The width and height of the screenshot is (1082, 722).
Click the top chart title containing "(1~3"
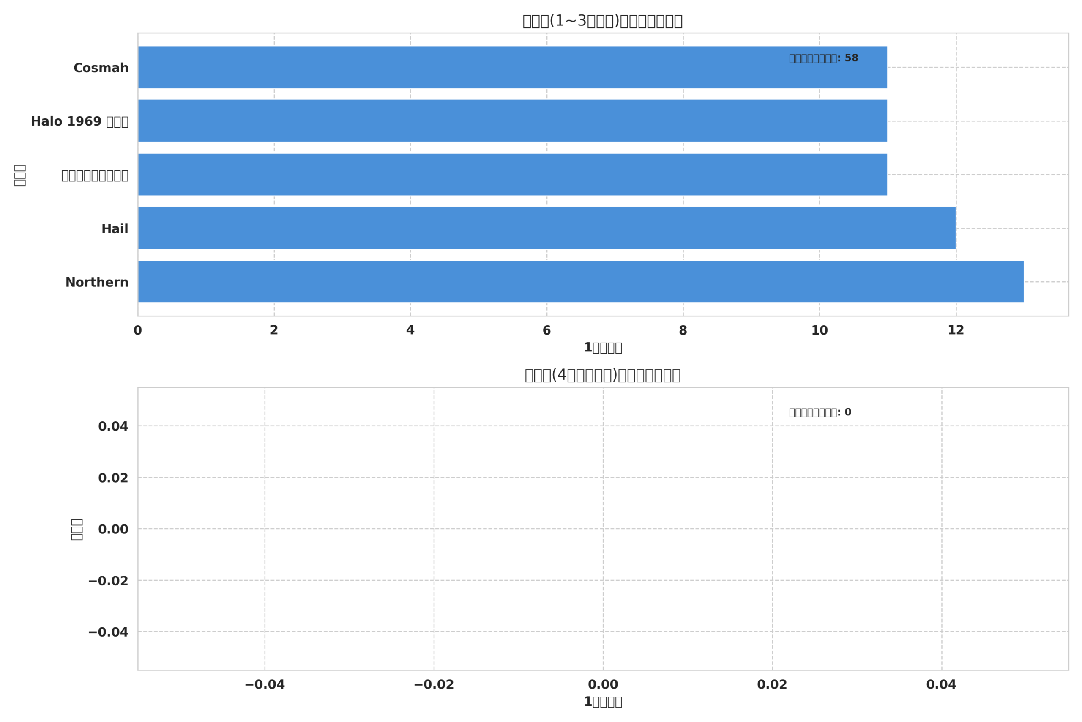603,21
